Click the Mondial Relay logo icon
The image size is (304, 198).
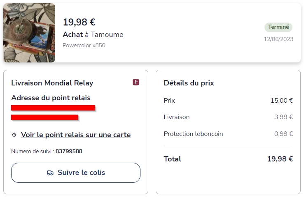point(136,83)
